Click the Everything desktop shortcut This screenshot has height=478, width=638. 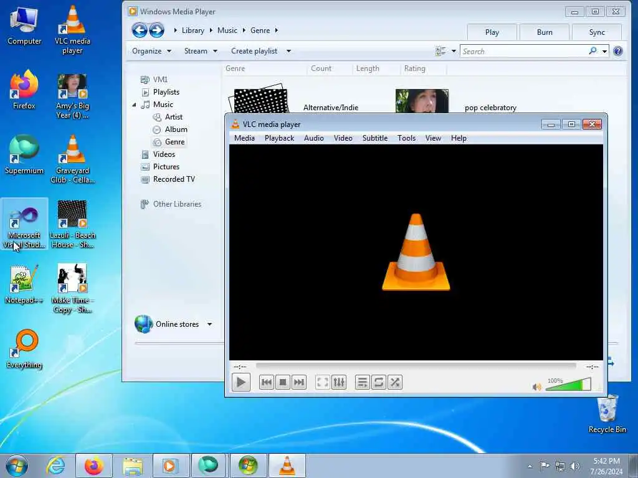(x=24, y=349)
